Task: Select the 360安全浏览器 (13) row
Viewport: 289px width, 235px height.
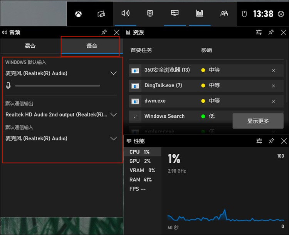Action: [x=206, y=70]
